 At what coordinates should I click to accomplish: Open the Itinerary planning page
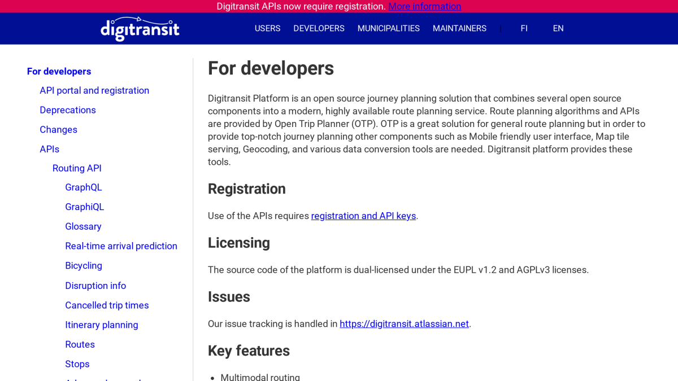tap(102, 325)
